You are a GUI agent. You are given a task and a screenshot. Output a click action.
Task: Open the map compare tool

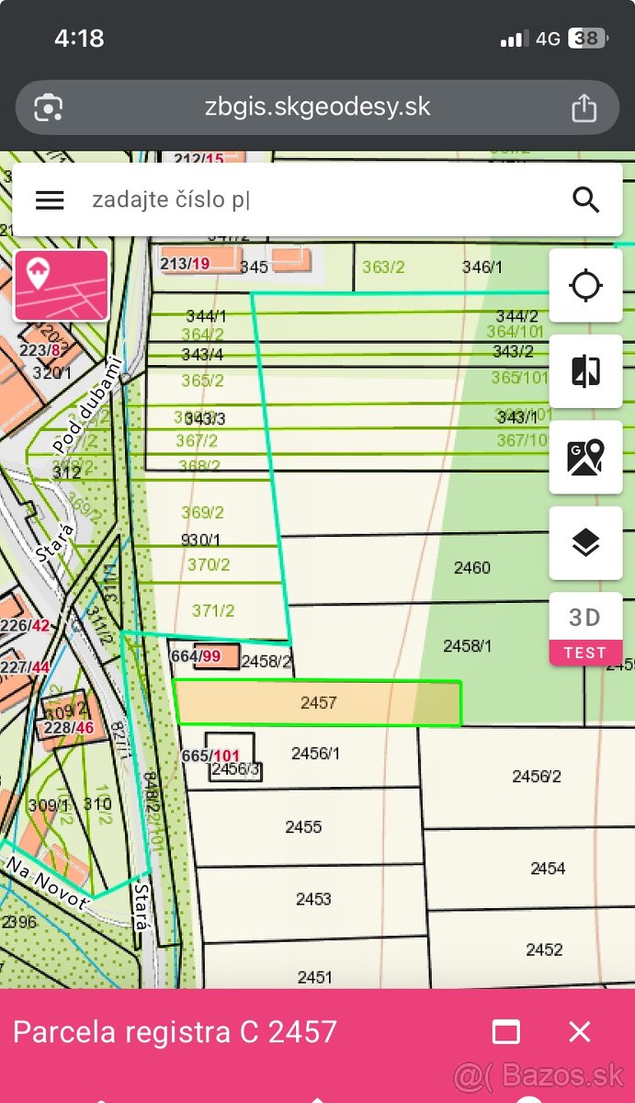585,371
